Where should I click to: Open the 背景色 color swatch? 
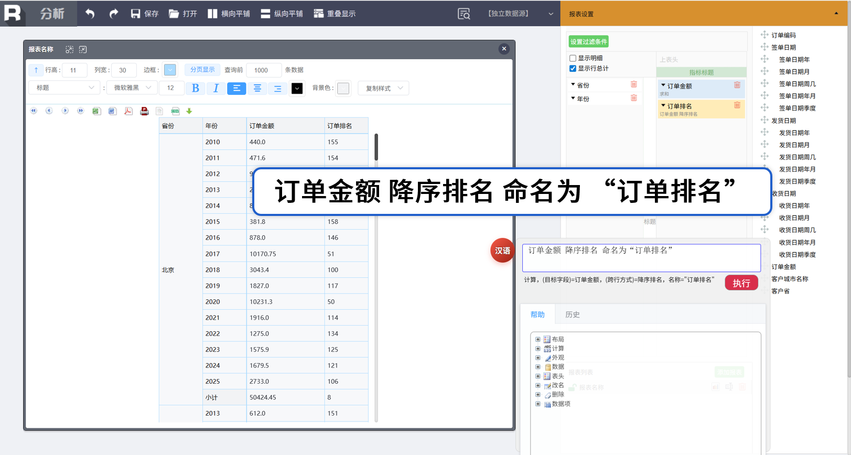(343, 88)
